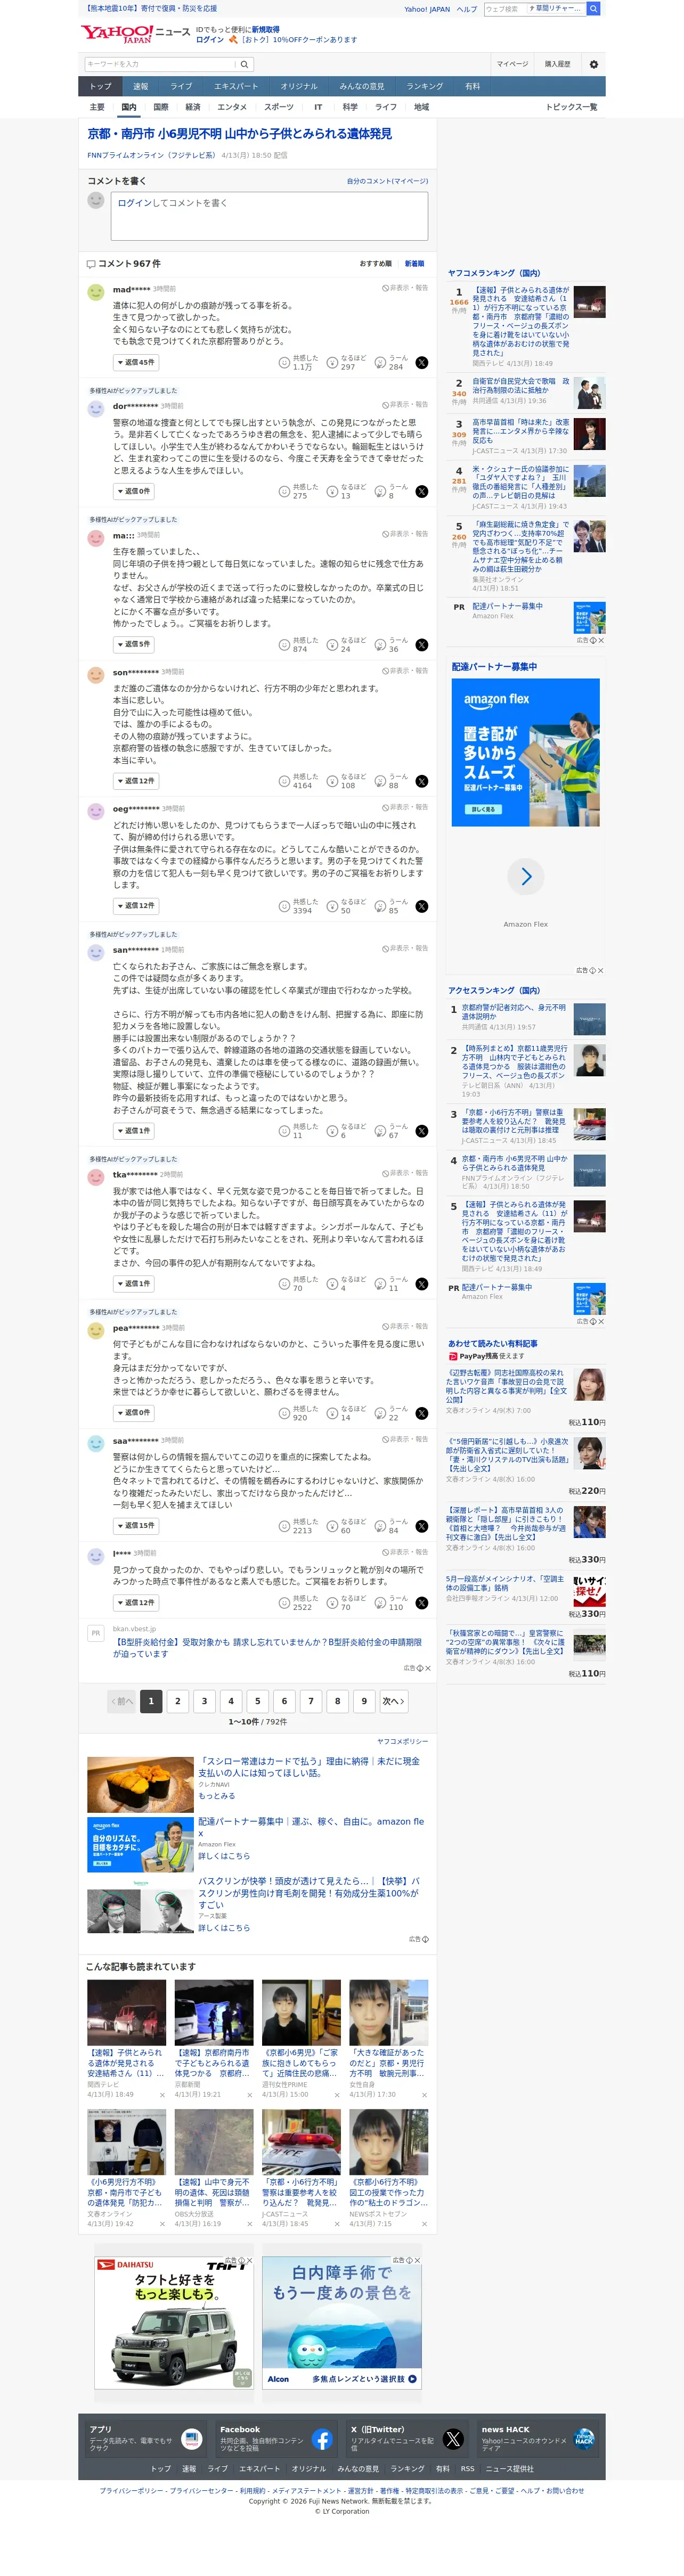Open the ヘルプ link in top bar

tap(467, 9)
